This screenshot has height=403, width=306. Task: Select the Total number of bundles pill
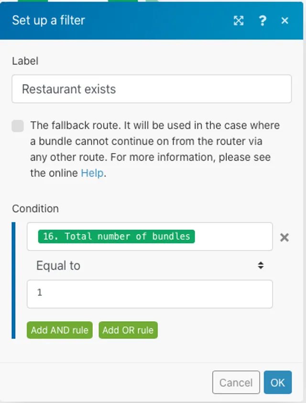(116, 236)
